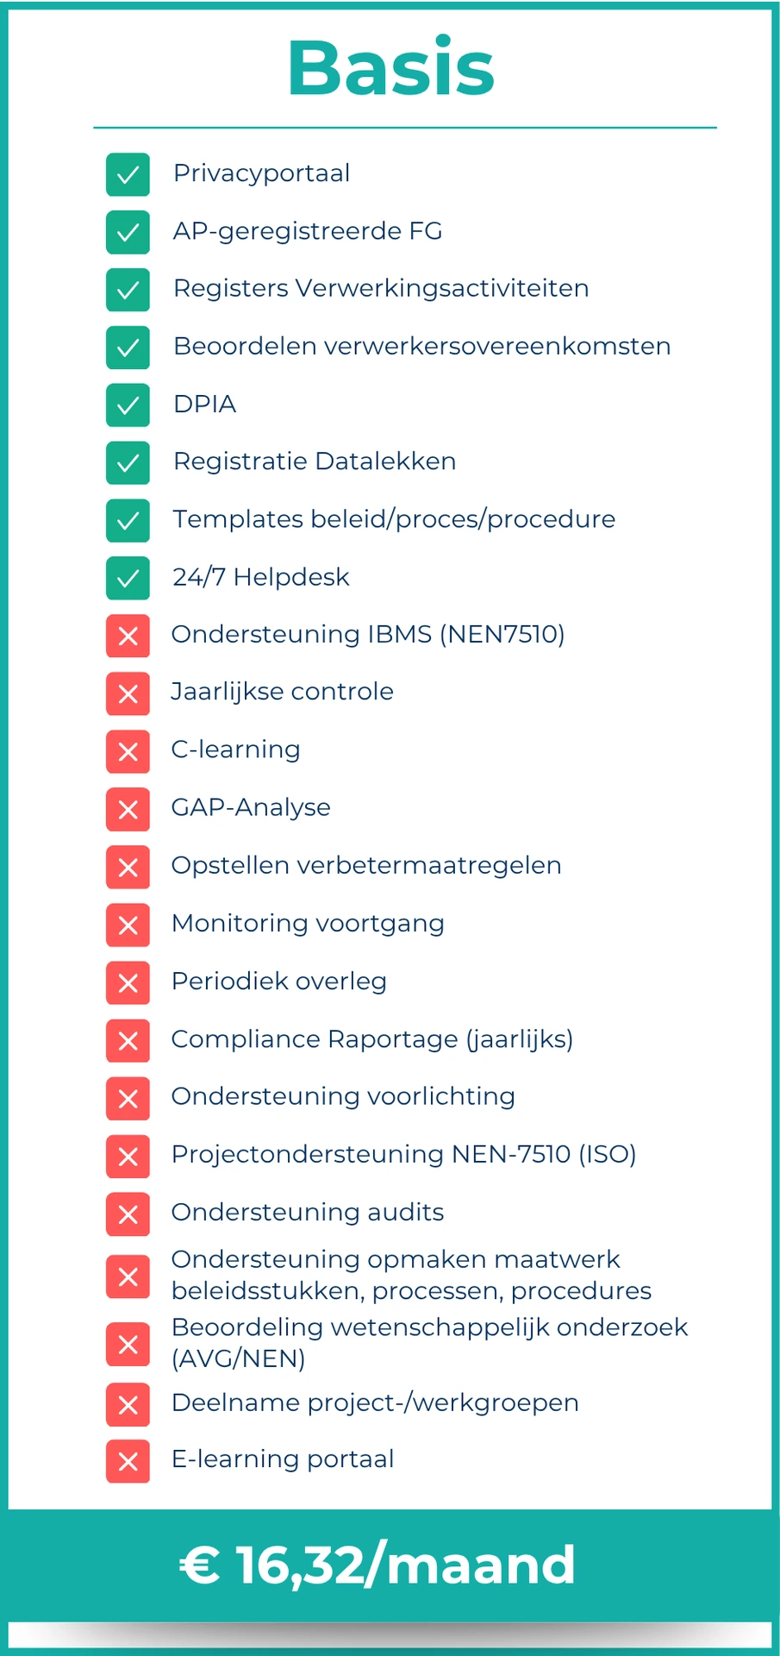780x1656 pixels.
Task: Click the red cross beside Periodiek overleg
Action: coord(128,982)
